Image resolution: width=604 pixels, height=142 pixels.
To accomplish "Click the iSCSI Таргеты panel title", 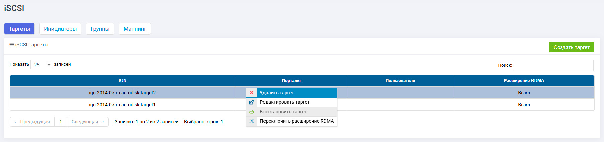I will pyautogui.click(x=32, y=45).
